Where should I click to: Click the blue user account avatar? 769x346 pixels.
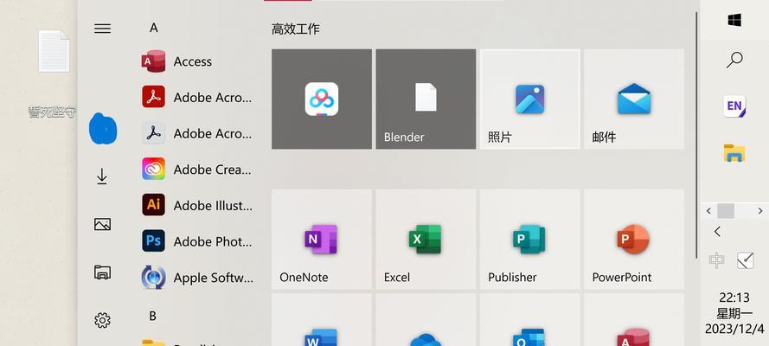pos(102,128)
